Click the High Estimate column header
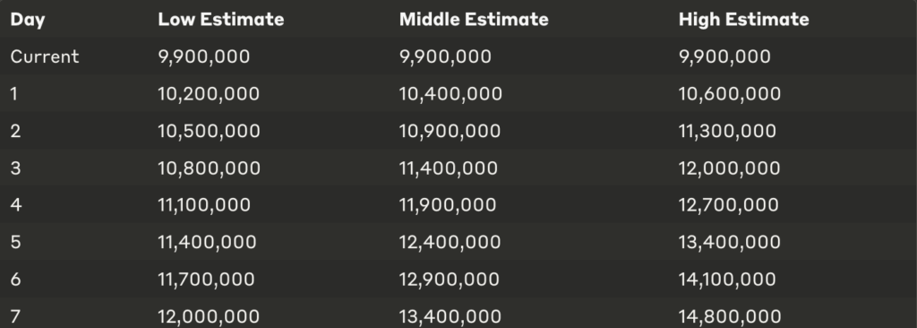The width and height of the screenshot is (917, 328). (744, 20)
